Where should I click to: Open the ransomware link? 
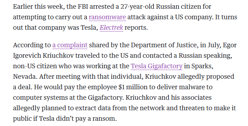click(107, 17)
